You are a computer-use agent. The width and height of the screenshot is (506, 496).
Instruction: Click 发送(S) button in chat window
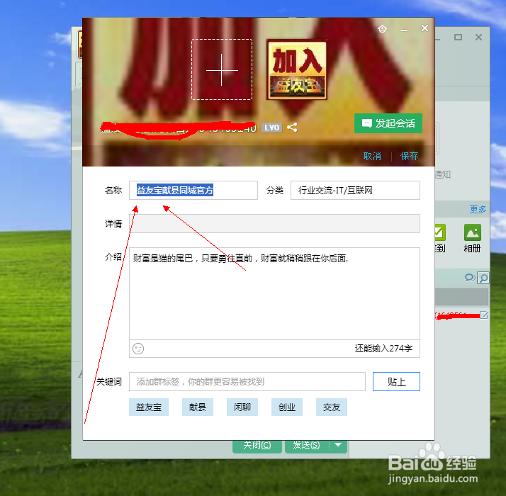(x=307, y=446)
